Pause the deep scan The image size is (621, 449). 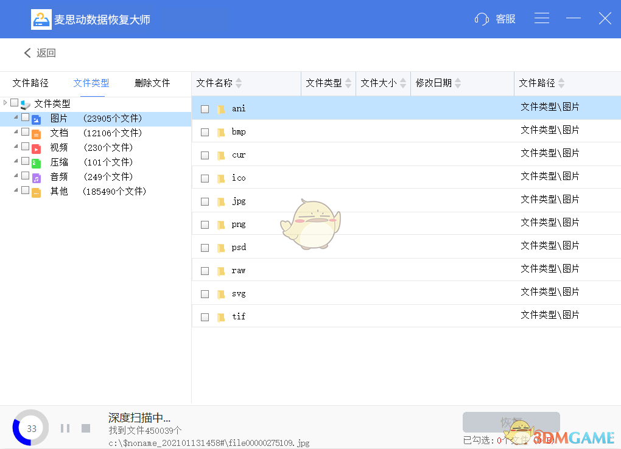pos(65,428)
